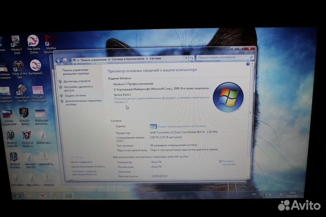Select Система и безопасность in the breadcrumb

[128, 59]
